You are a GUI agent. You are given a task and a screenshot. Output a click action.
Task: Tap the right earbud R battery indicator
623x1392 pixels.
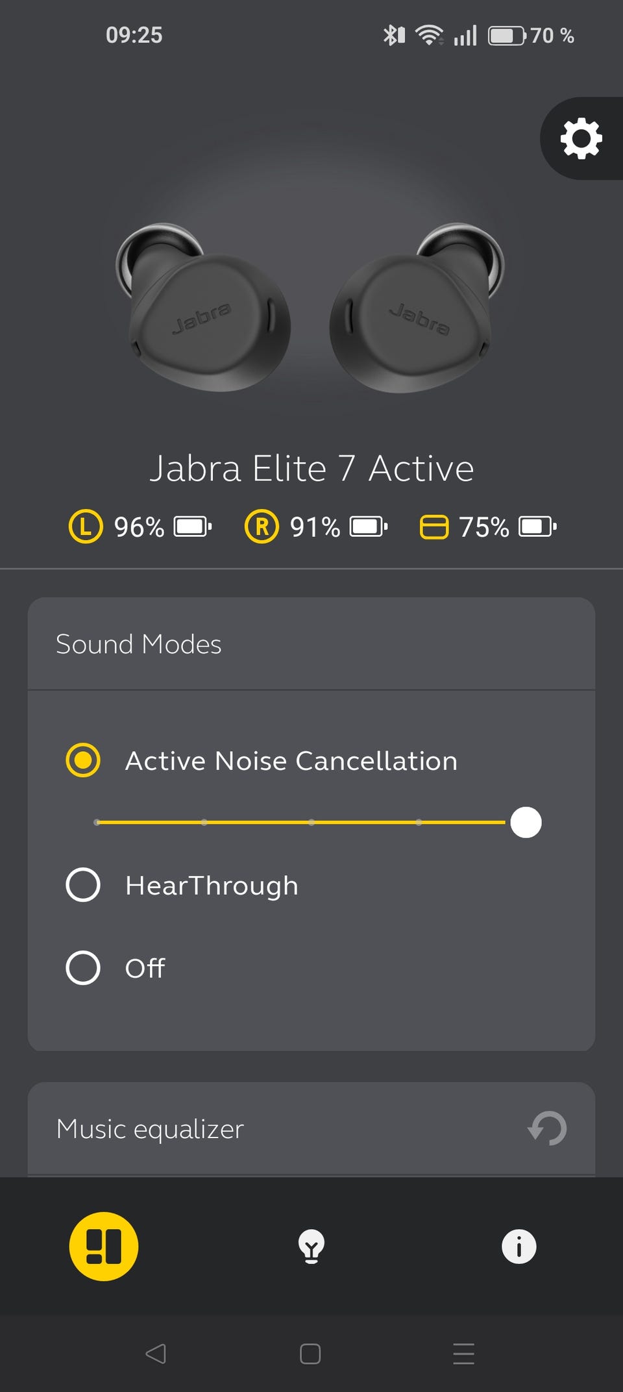[317, 527]
